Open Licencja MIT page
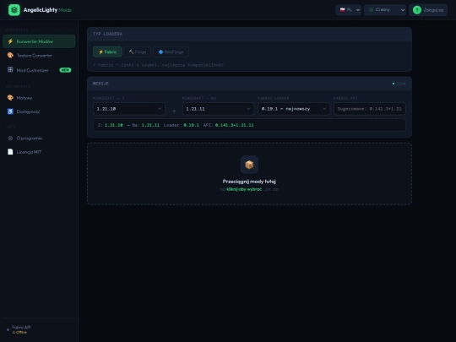 (39, 152)
